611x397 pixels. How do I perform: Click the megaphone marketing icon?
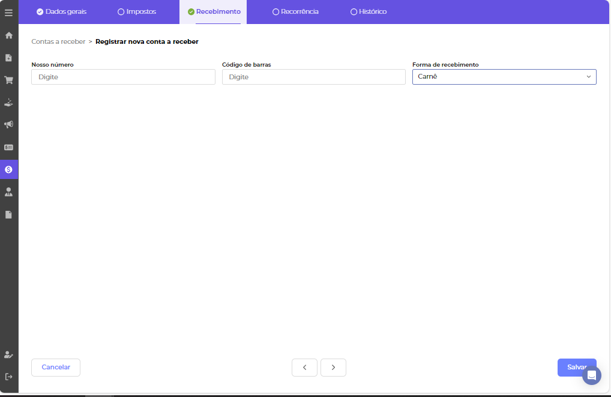click(9, 124)
